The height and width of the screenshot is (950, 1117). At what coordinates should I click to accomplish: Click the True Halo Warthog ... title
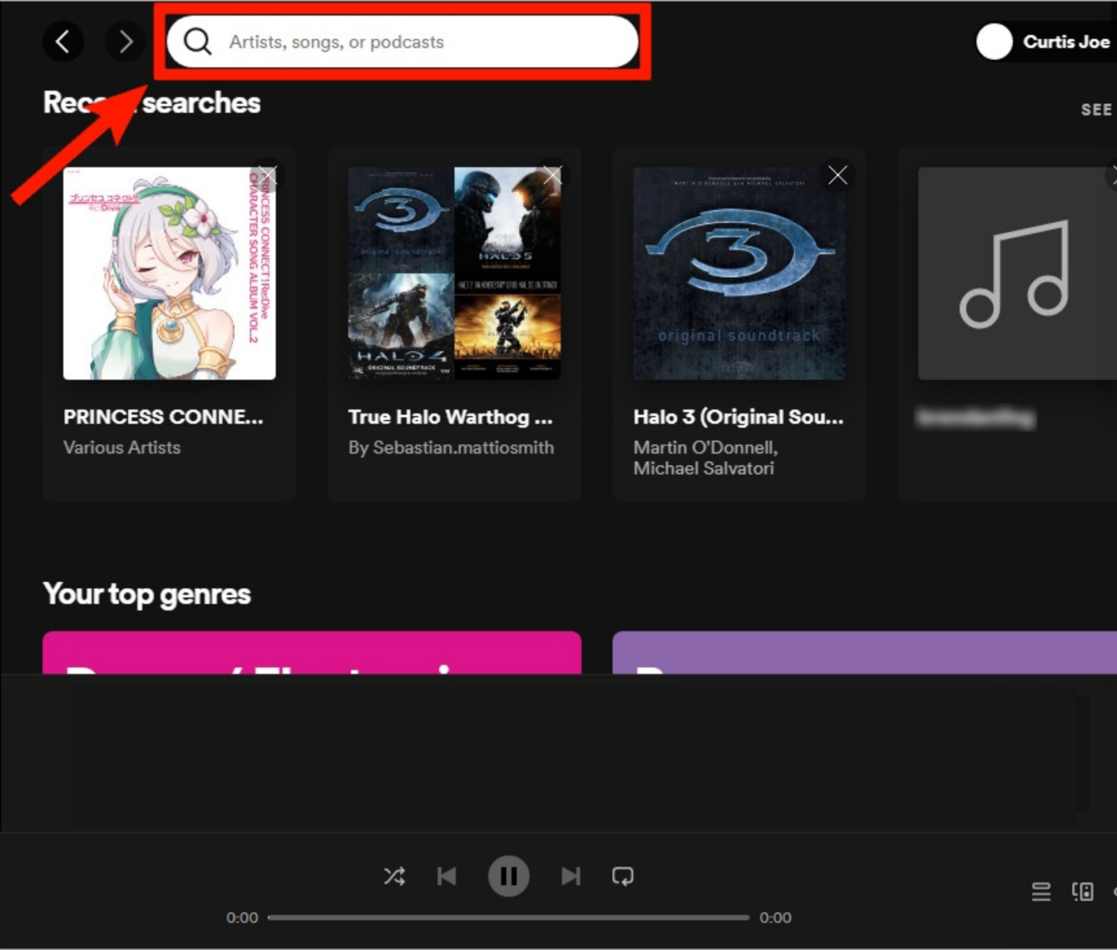(x=450, y=417)
